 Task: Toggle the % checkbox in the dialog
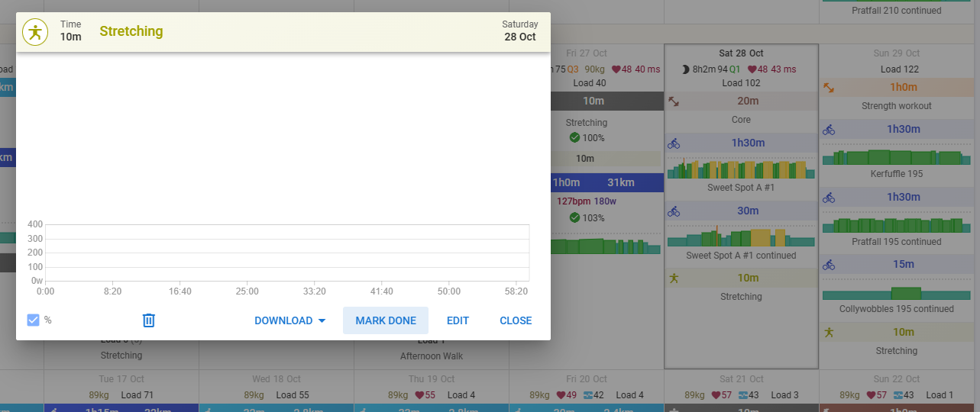33,320
